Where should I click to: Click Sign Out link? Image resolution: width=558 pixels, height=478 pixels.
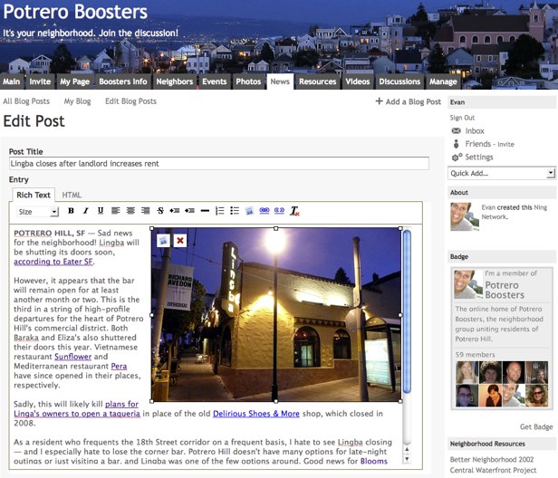[462, 118]
